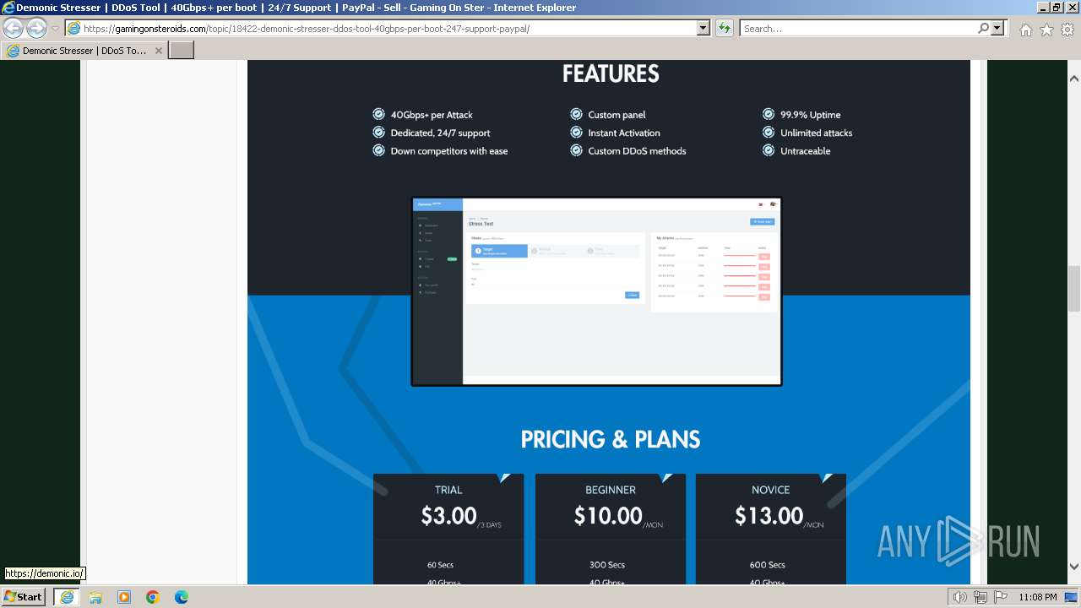Click the search magnifier icon
The height and width of the screenshot is (608, 1081).
point(983,28)
